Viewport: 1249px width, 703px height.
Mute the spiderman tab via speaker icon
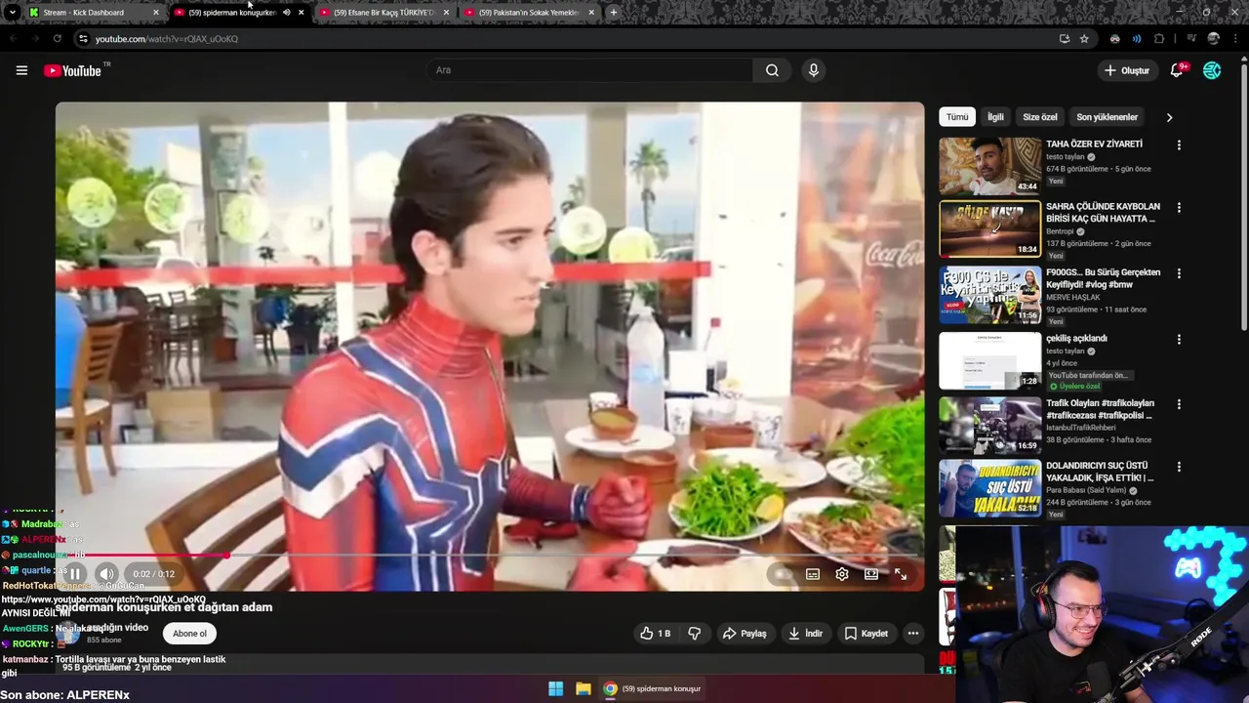click(286, 13)
